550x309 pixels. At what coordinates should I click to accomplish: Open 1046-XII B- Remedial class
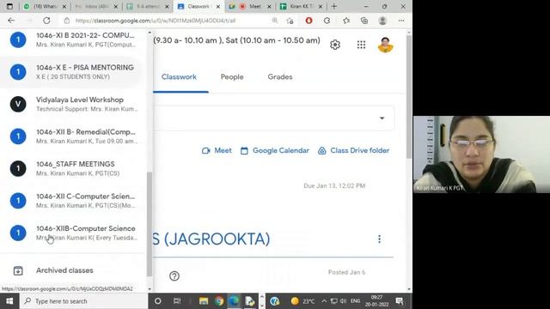(x=73, y=136)
